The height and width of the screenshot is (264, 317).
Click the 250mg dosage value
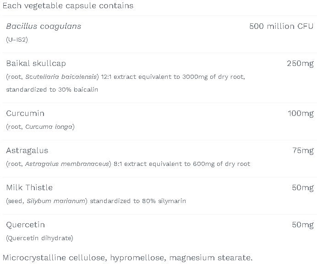pos(300,63)
